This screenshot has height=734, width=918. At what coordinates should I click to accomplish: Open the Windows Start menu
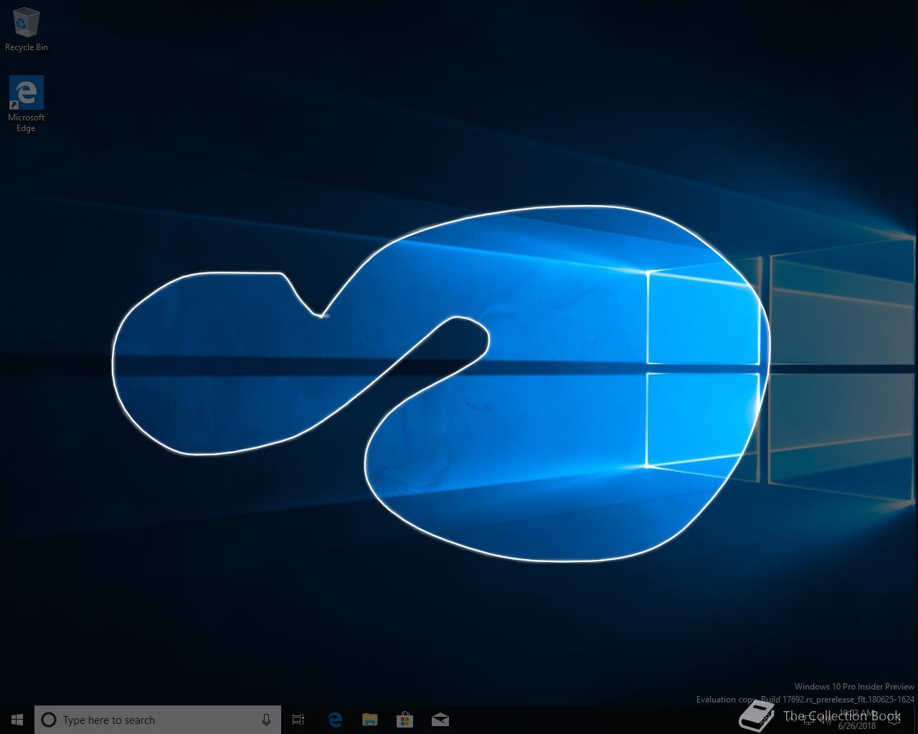click(17, 720)
